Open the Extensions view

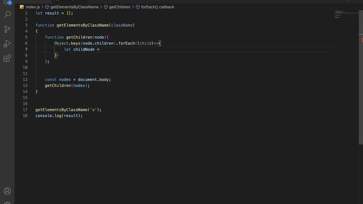7,58
